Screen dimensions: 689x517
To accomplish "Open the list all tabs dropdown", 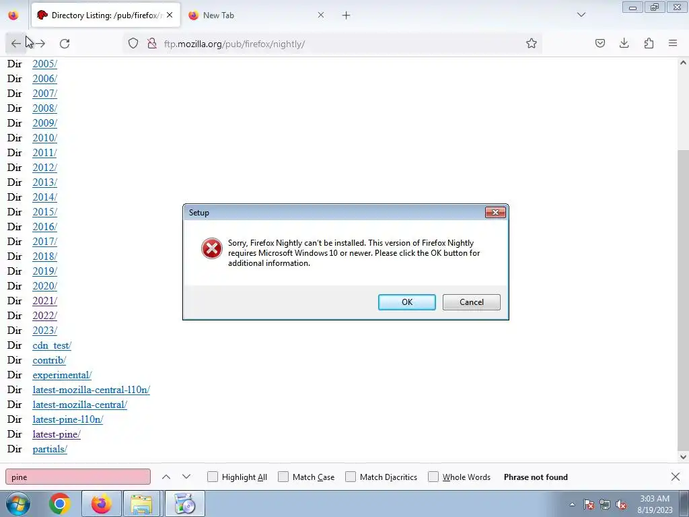I will coord(581,15).
